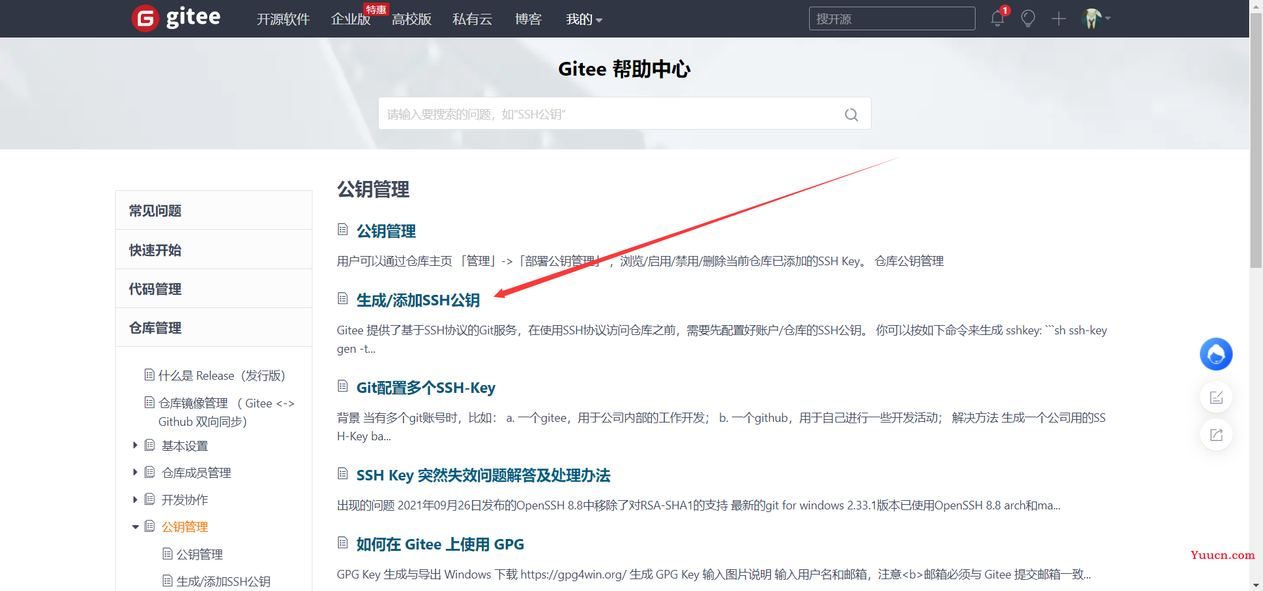Select 仓库管理 sidebar section
1263x591 pixels.
214,328
